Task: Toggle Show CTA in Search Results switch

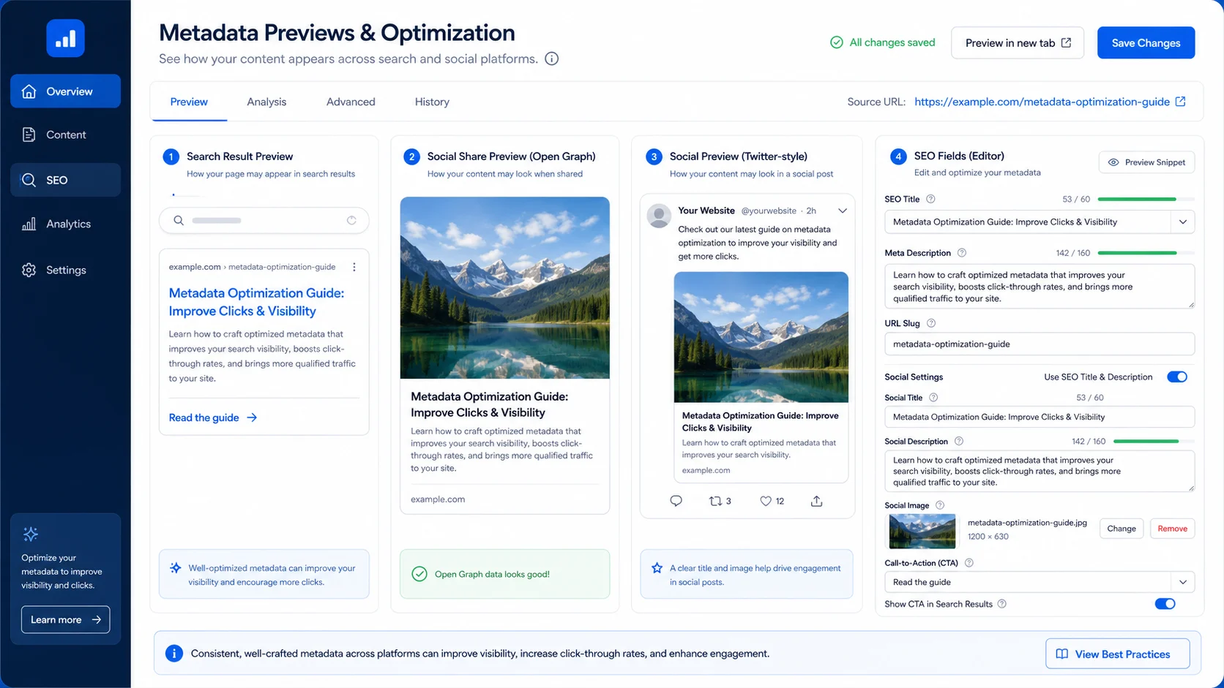Action: pos(1165,604)
